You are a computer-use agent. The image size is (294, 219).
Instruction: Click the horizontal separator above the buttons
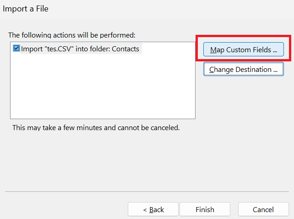click(147, 192)
